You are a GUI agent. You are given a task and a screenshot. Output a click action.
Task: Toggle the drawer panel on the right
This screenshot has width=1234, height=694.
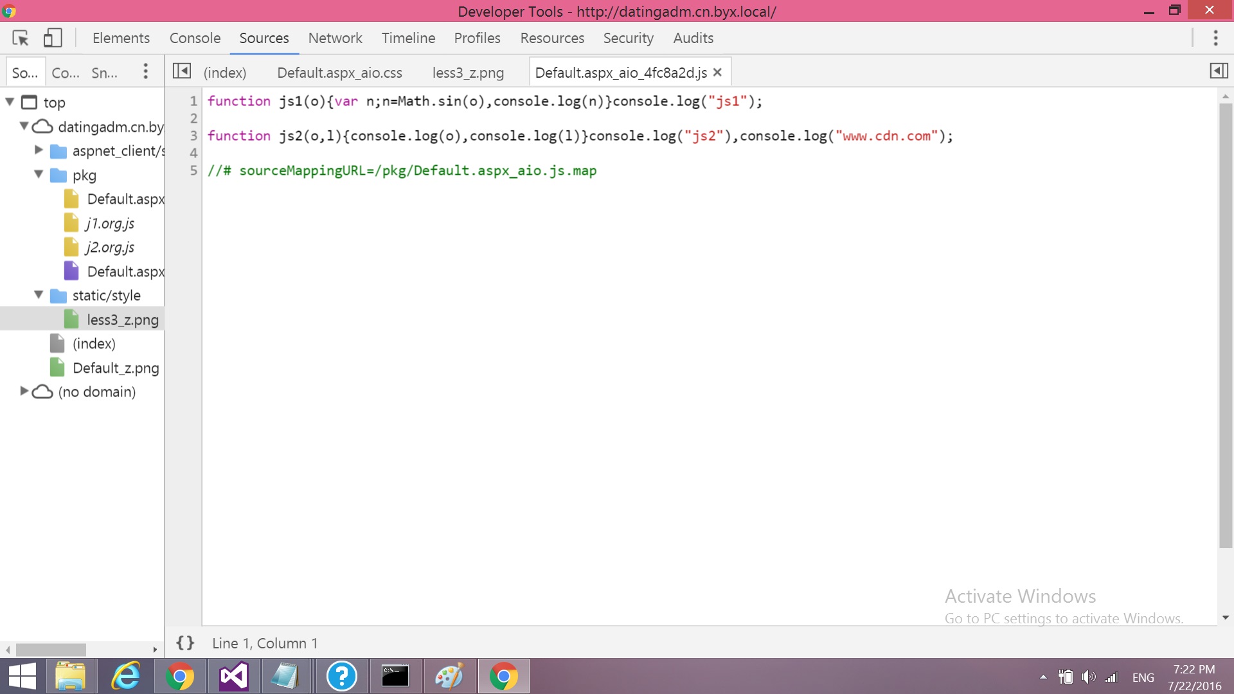[x=1220, y=71]
